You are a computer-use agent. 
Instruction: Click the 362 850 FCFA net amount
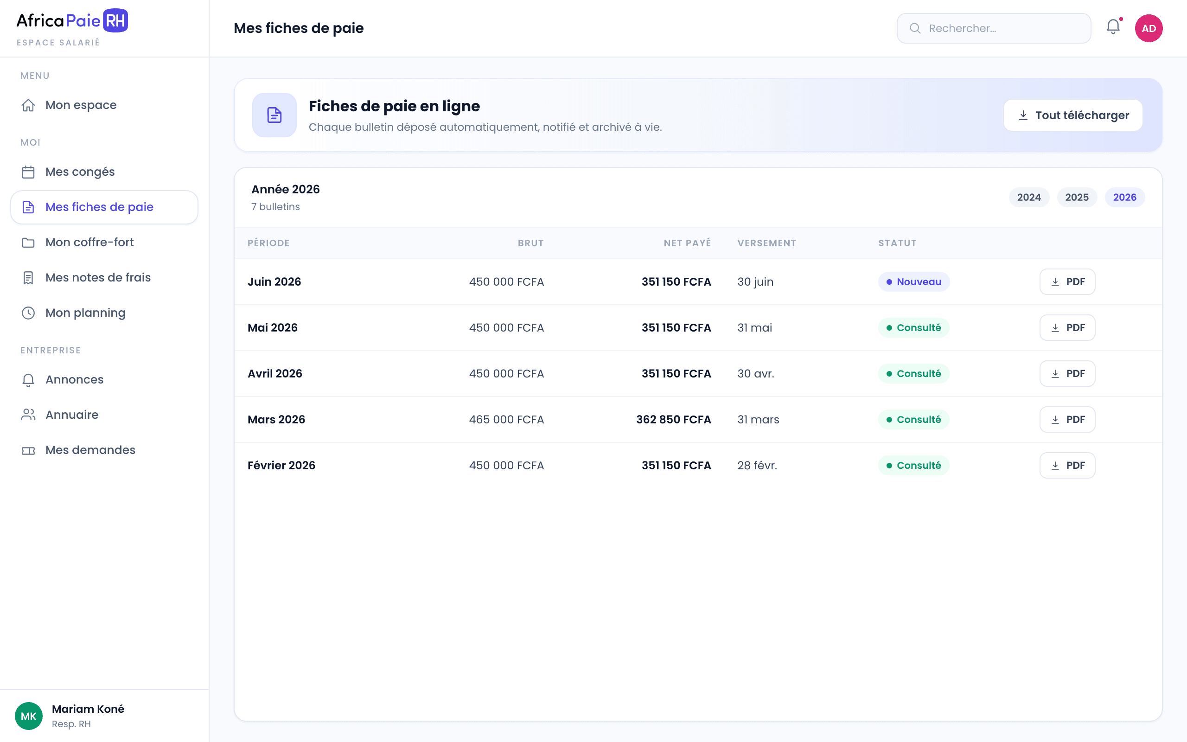[x=673, y=420]
